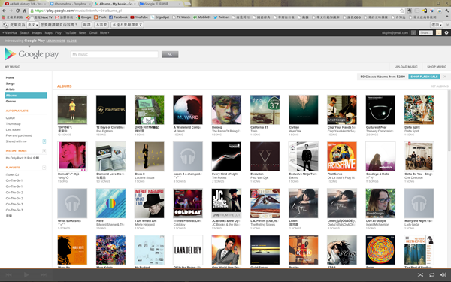The height and width of the screenshot is (282, 451).
Task: Focus the My music search field
Action: pos(114,54)
